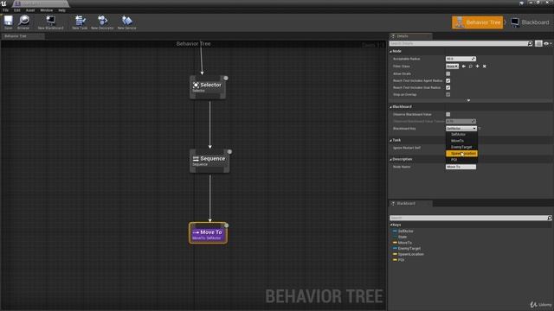Click the Search Details input field
Viewport: 554px width, 311px height.
[x=459, y=43]
